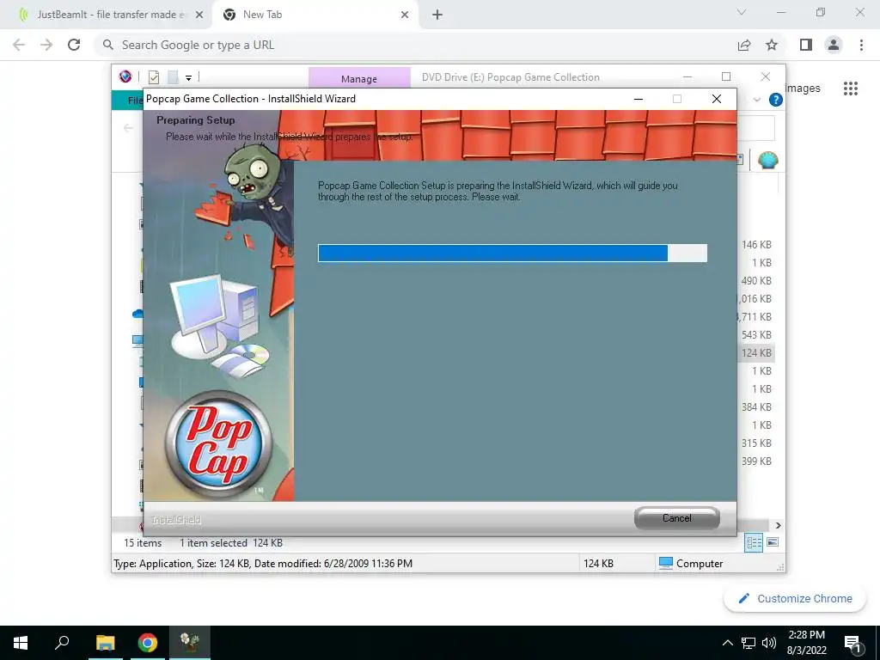This screenshot has height=660, width=880.
Task: Minimize the InstallShield Wizard window
Action: click(639, 99)
